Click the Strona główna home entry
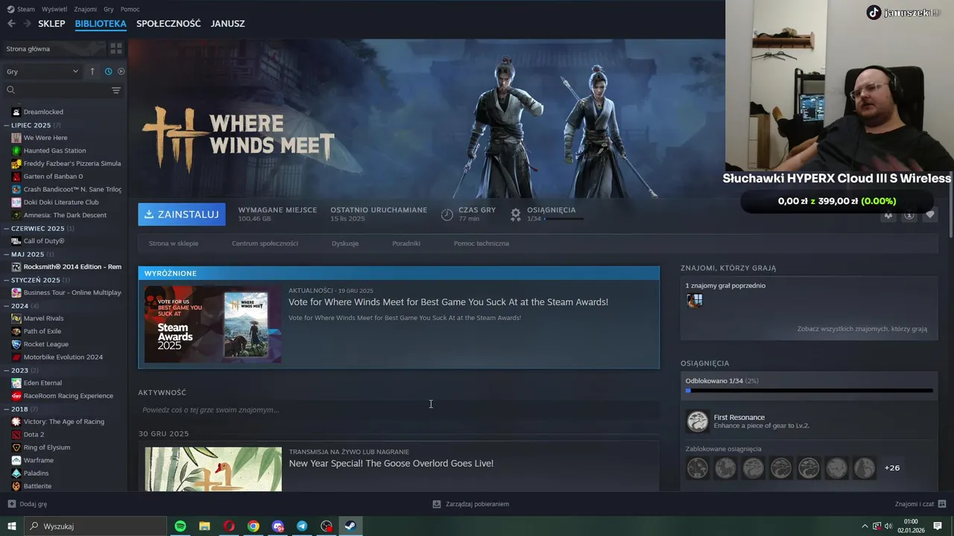The height and width of the screenshot is (536, 954). click(54, 48)
